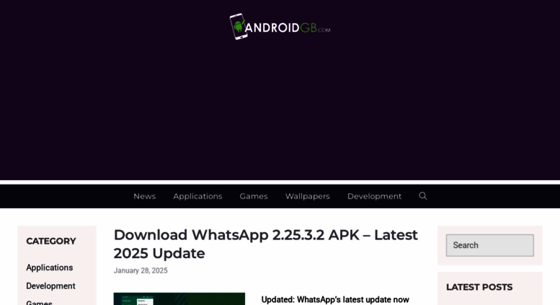Click the AndroidGB phone robot logo icon
This screenshot has height=305, width=560.
point(238,27)
